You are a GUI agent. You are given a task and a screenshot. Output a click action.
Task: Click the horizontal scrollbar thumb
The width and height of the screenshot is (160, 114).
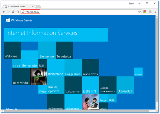click(x=76, y=111)
